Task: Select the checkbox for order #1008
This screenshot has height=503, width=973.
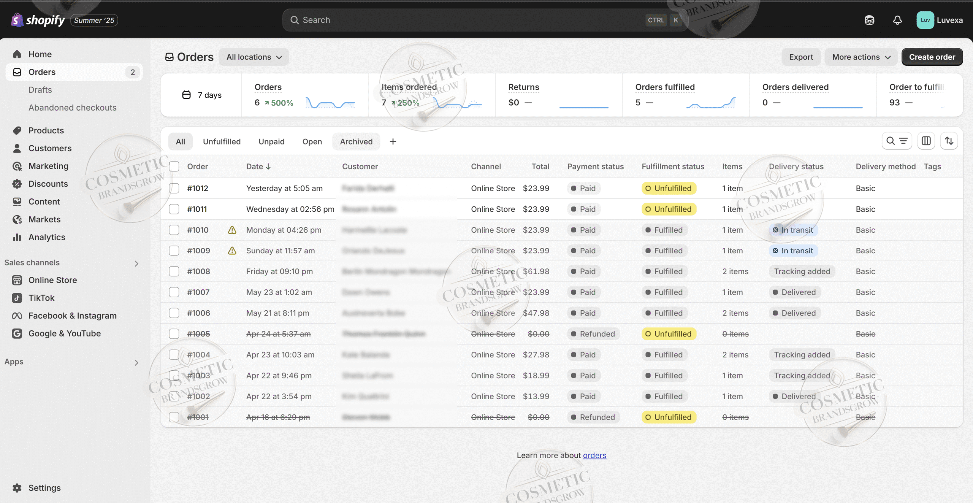Action: [x=174, y=271]
